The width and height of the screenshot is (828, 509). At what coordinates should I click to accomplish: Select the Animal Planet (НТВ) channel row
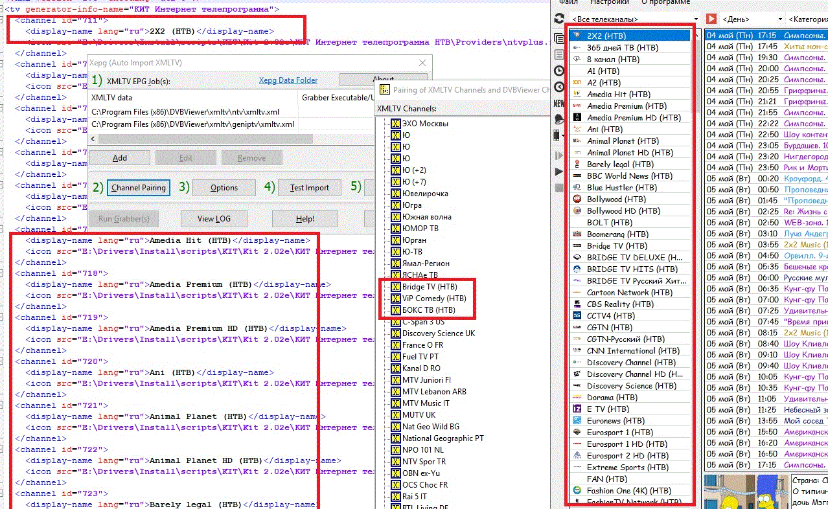[619, 141]
